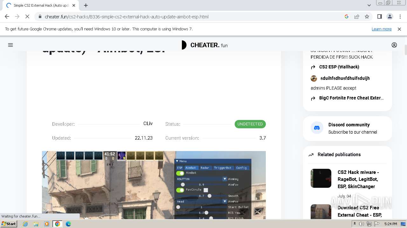407x228 pixels.
Task: Click the site lock icon in address bar
Action: (40, 16)
